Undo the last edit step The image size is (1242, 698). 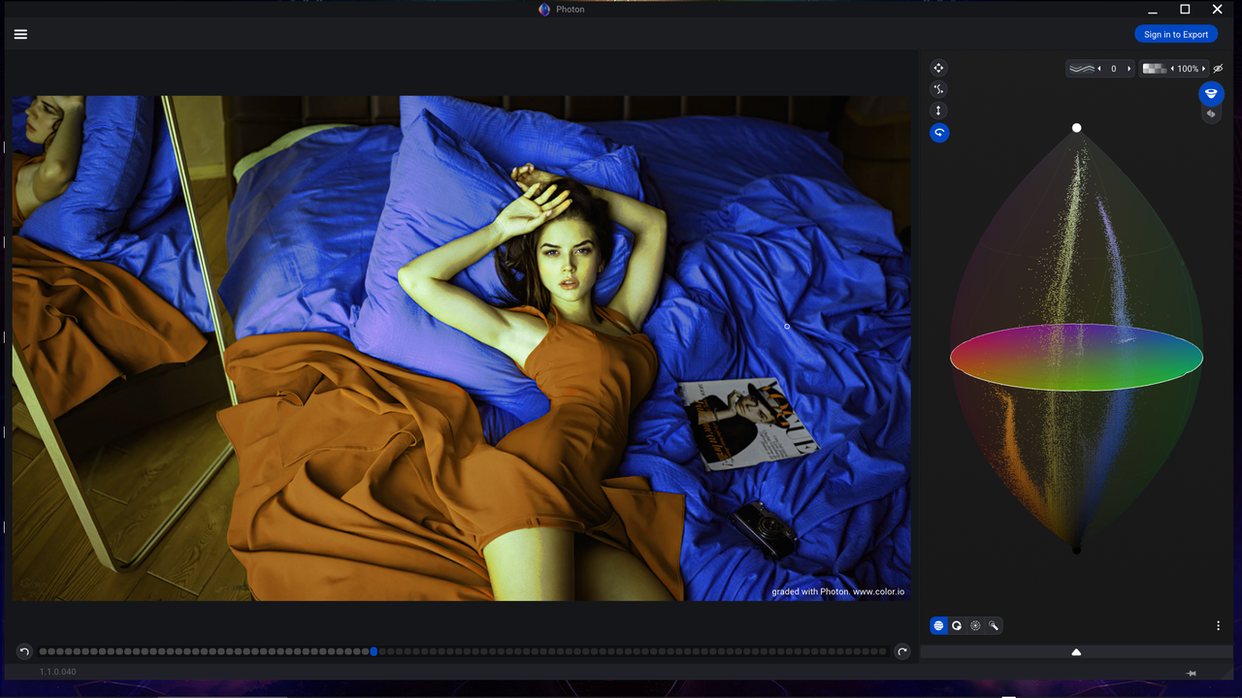[24, 651]
